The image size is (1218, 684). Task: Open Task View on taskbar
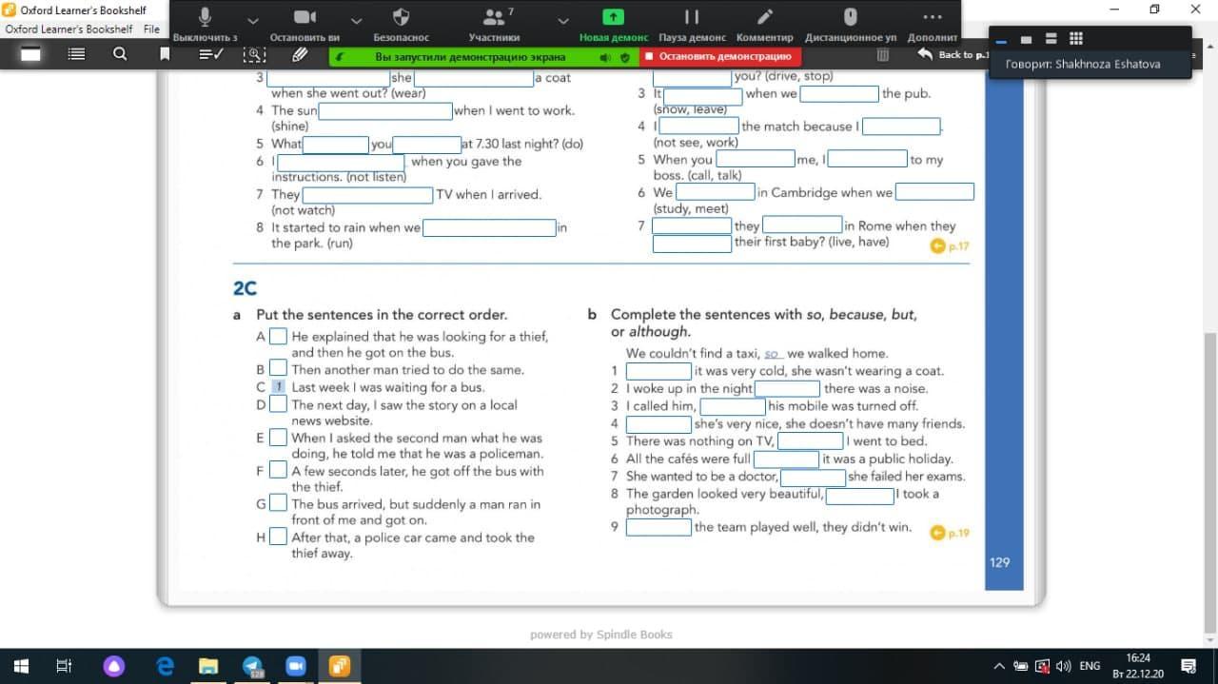65,666
